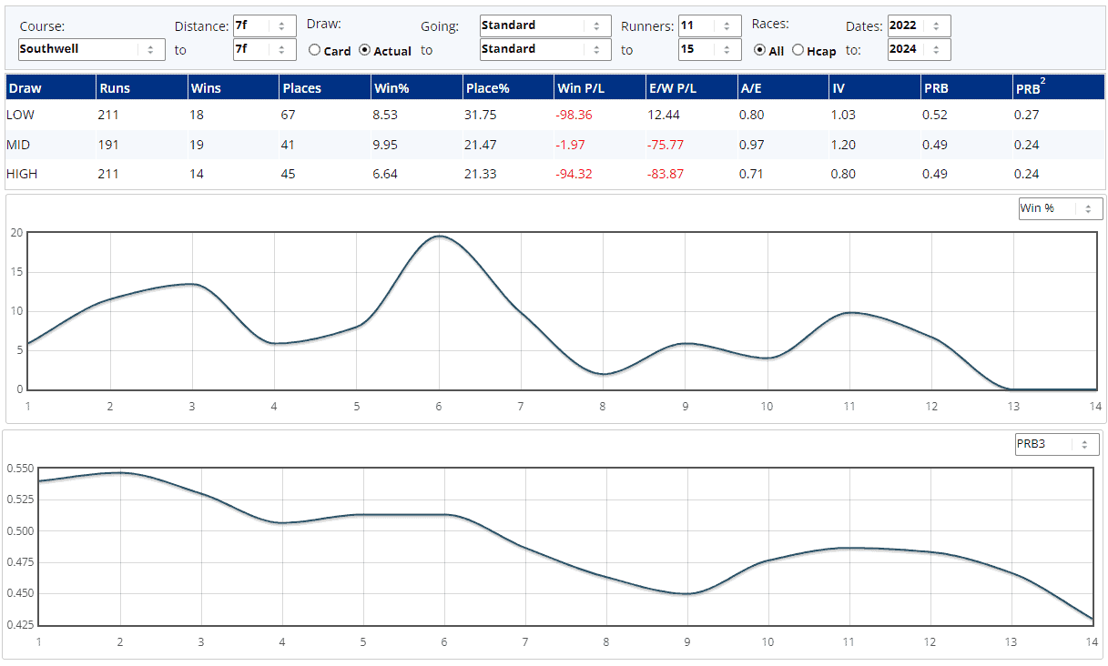Open the Win % chart metric dropdown
Screen dimensions: 1108x666
(1060, 208)
